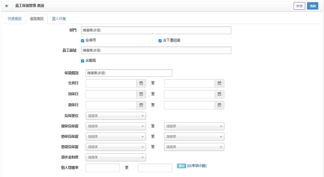Open the 匯入作業 tab
Screen dimensions: 324x177
point(59,19)
